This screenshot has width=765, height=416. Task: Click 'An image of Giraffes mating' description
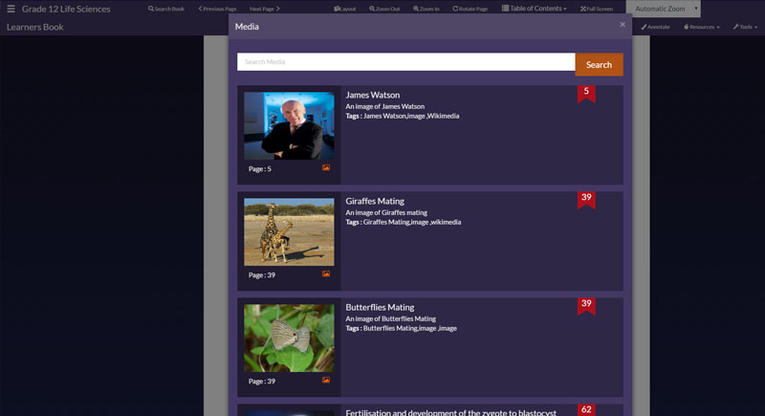(386, 212)
